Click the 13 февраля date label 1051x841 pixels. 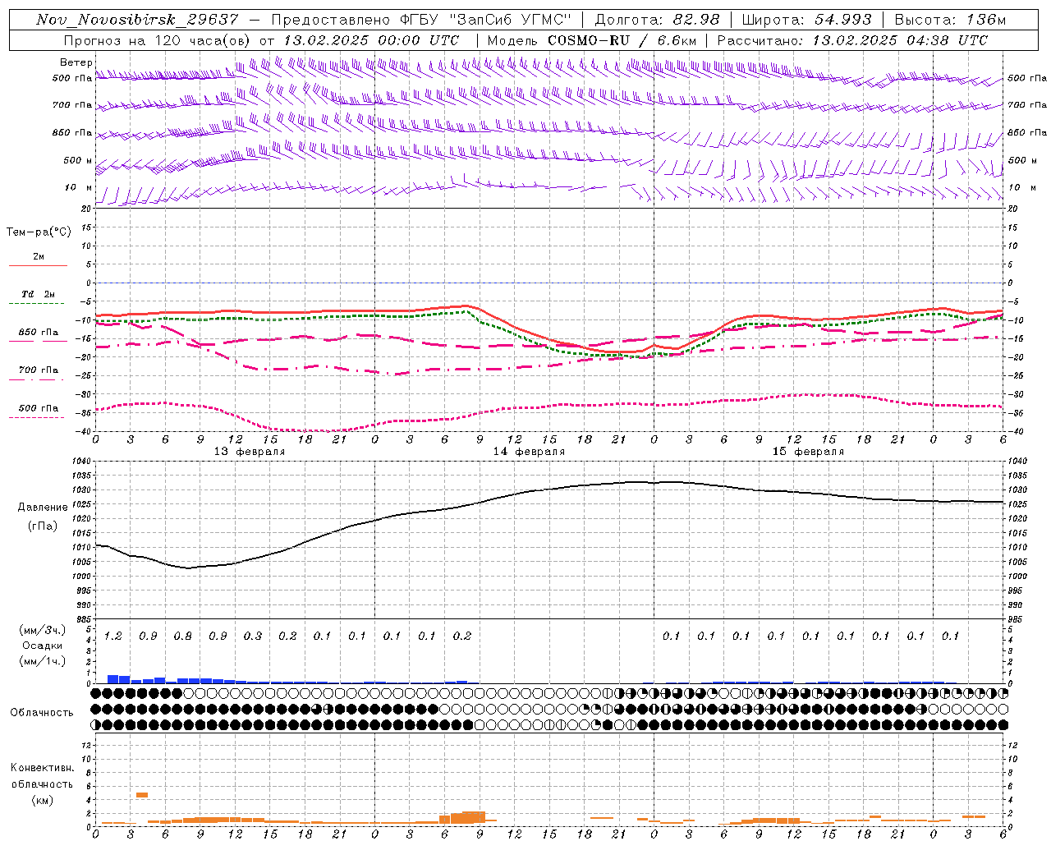[250, 452]
